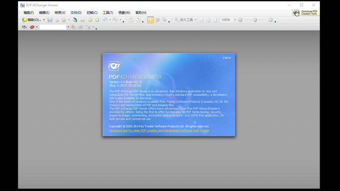Open the Redo history dropdown arrow

coord(120,20)
